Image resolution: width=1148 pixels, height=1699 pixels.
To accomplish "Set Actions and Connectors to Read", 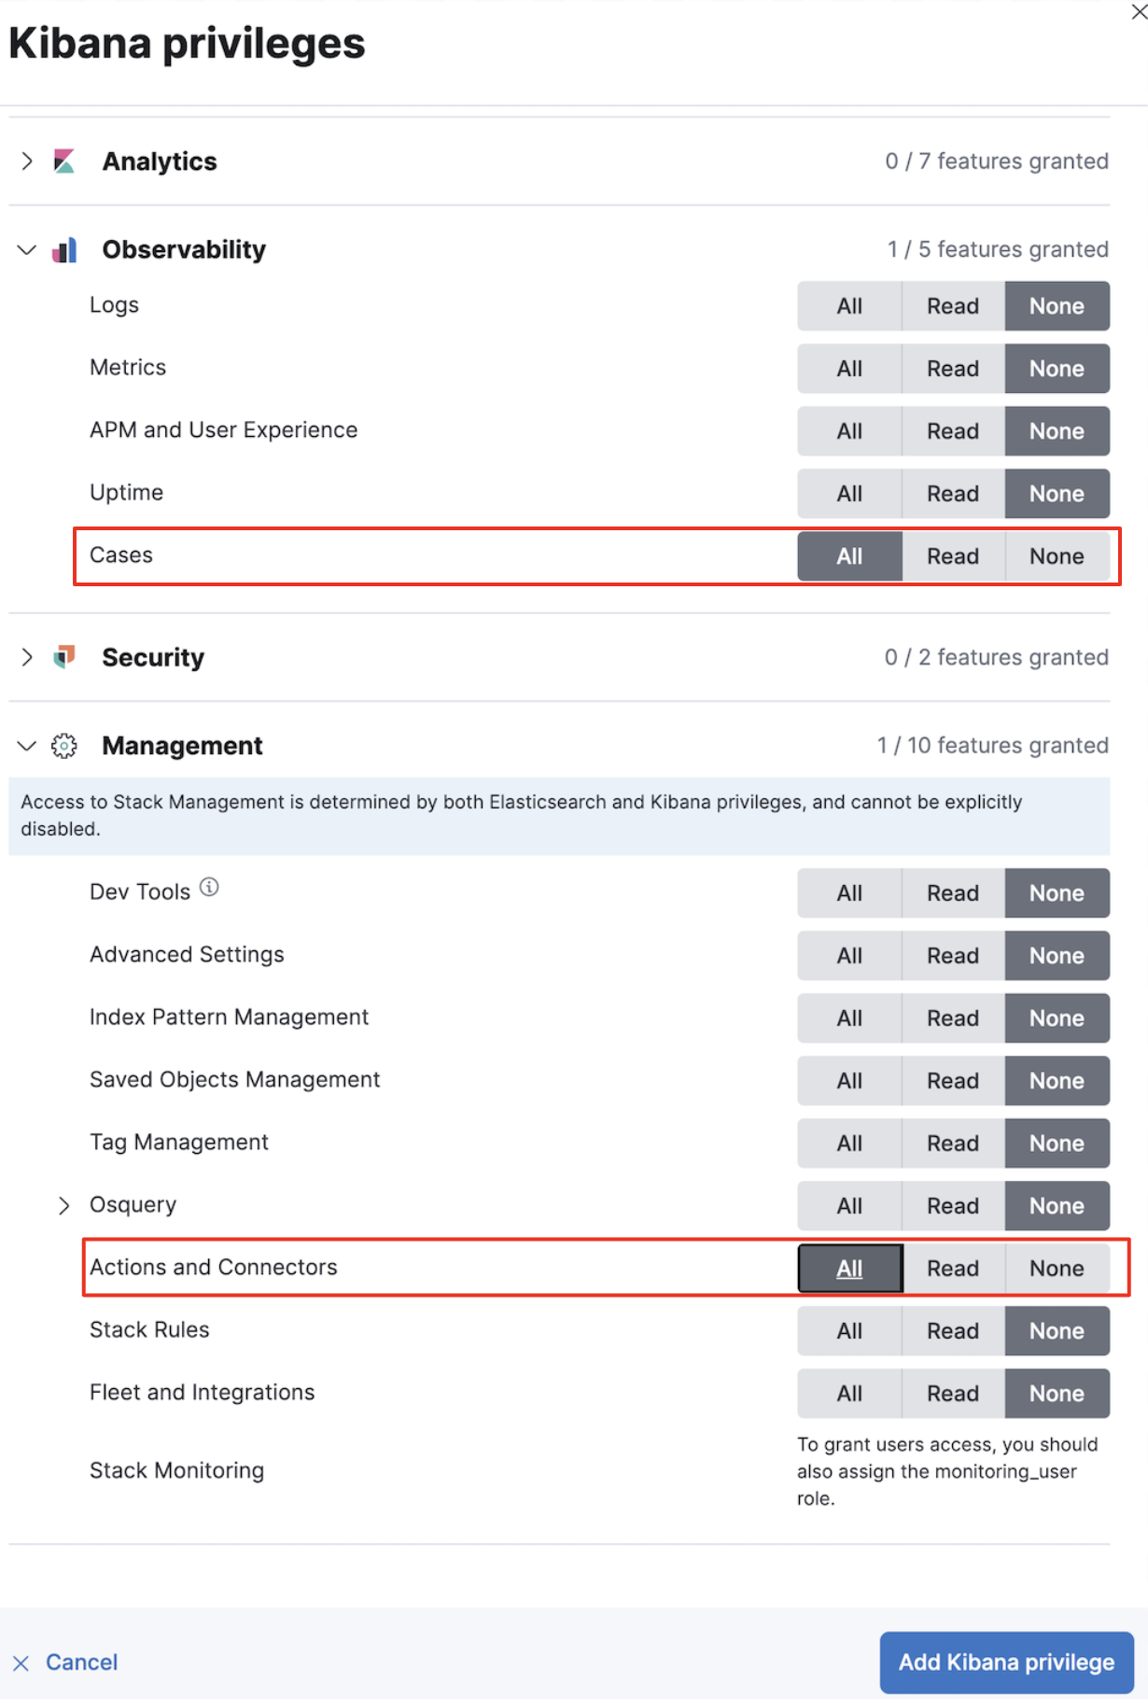I will point(952,1269).
